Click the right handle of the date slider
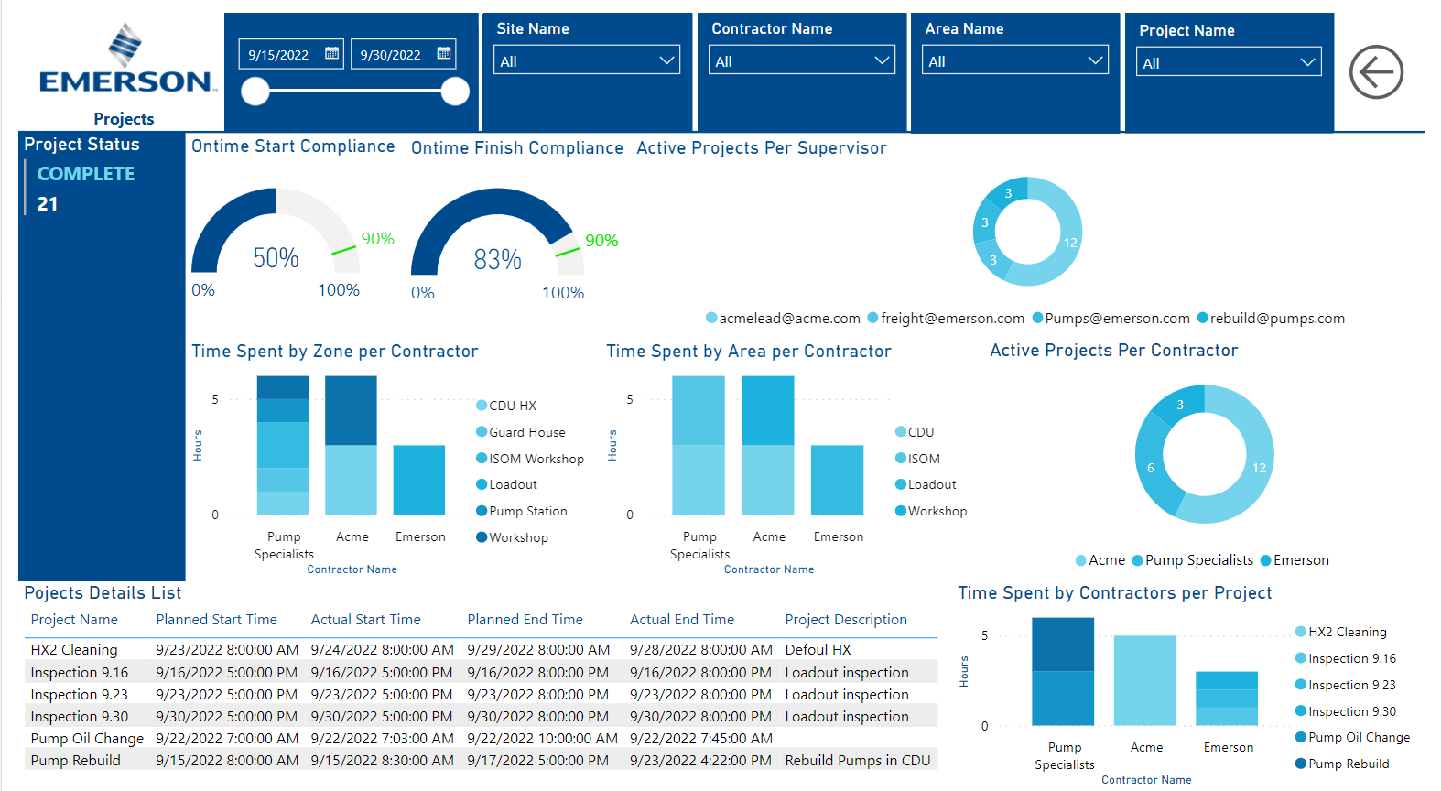Image resolution: width=1441 pixels, height=791 pixels. pos(455,92)
